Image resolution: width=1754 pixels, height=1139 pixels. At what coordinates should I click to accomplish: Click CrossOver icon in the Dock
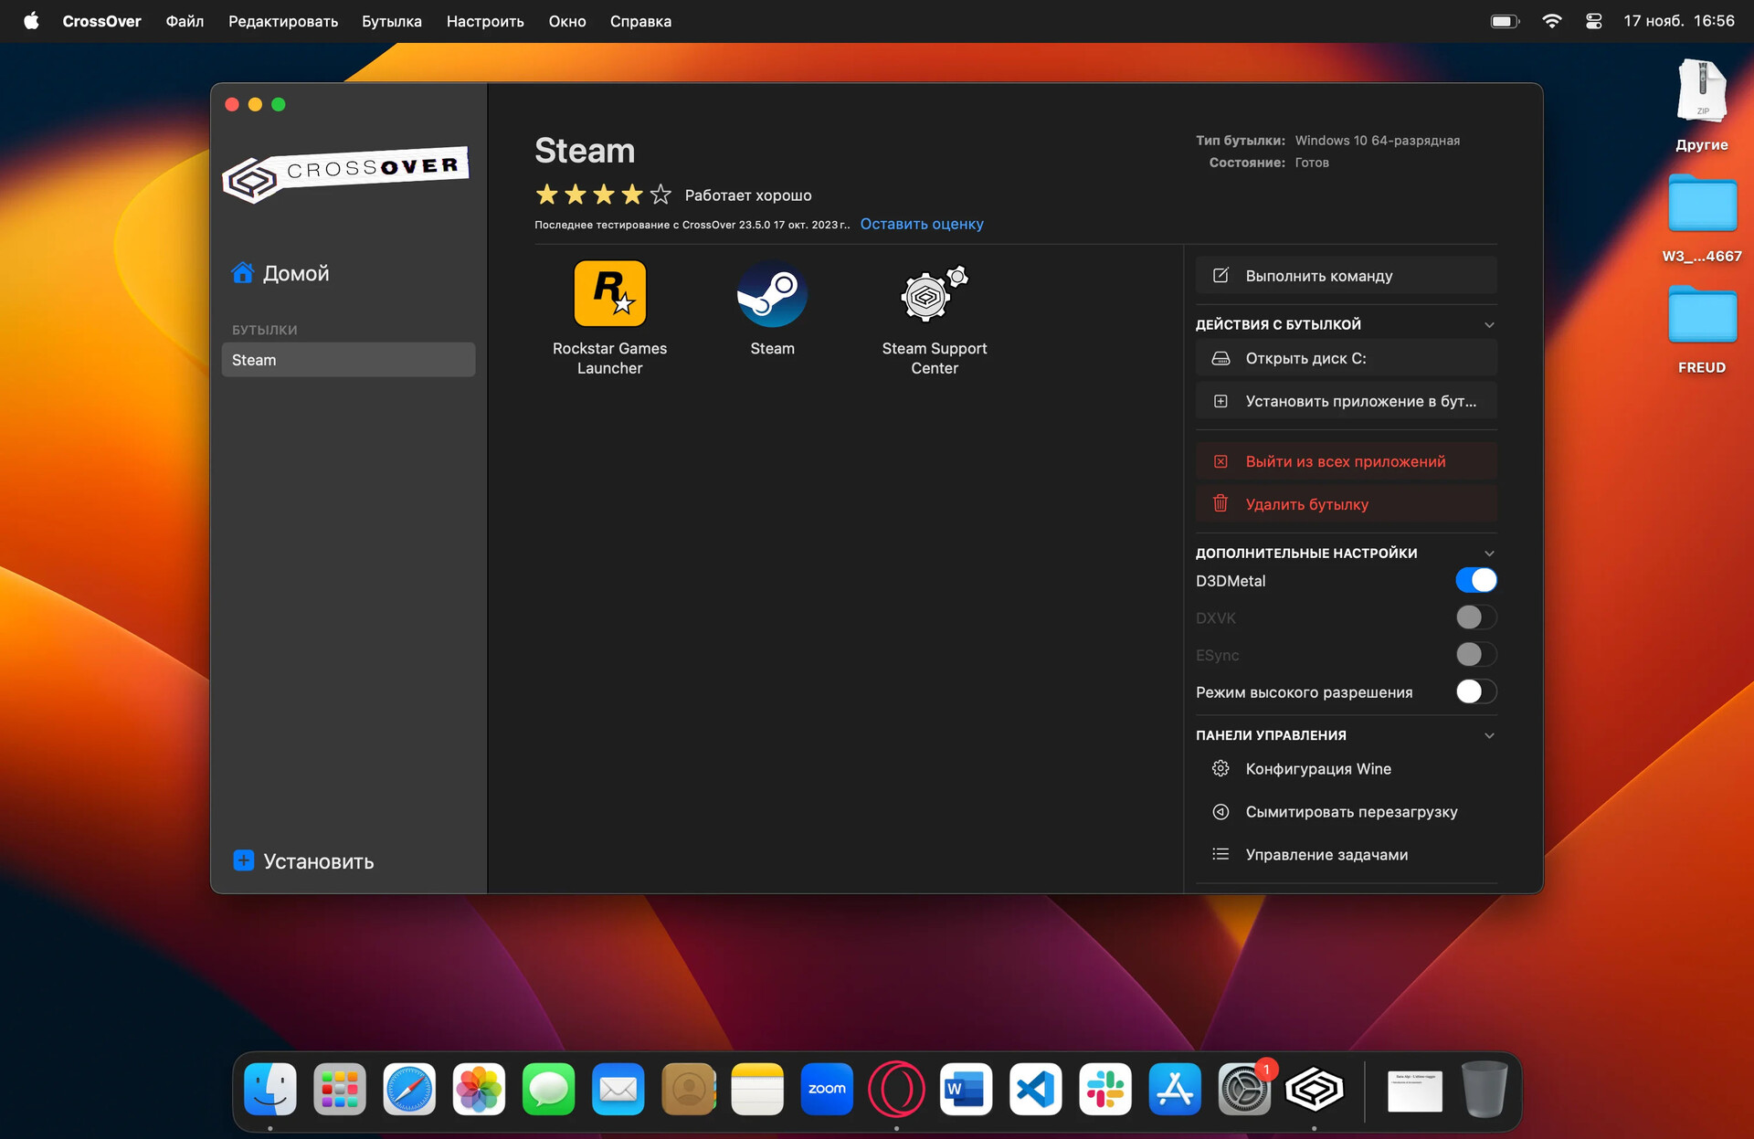tap(1314, 1089)
